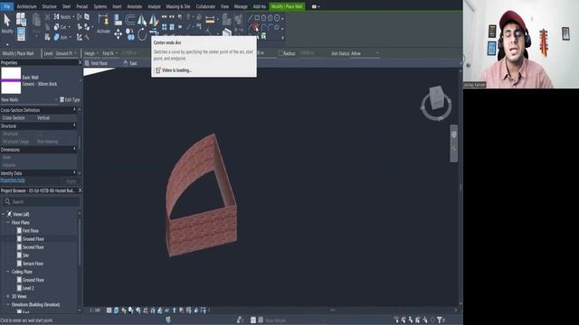Open the First Fl. top constraint dropdown
The height and width of the screenshot is (325, 579).
[110, 53]
